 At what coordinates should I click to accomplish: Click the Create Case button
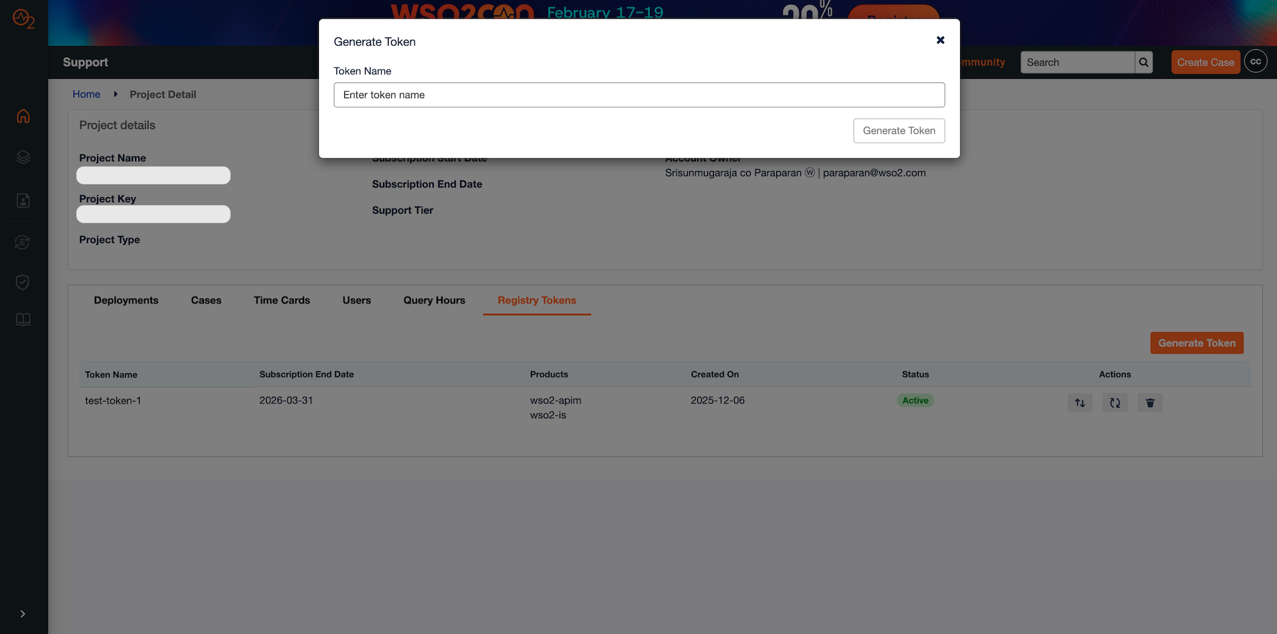[x=1205, y=61]
